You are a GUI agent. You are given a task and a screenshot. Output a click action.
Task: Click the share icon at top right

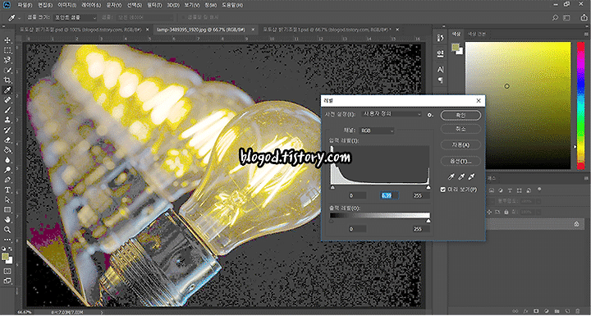click(x=584, y=18)
